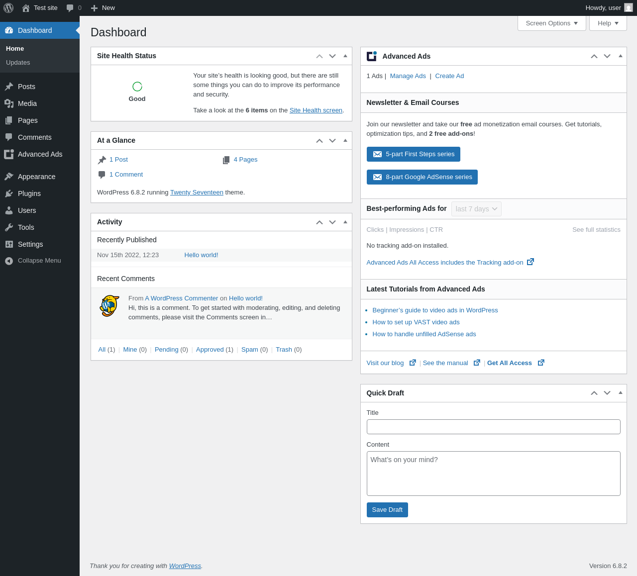Open the Posts menu
Viewport: 637px width, 576px height.
(x=40, y=87)
